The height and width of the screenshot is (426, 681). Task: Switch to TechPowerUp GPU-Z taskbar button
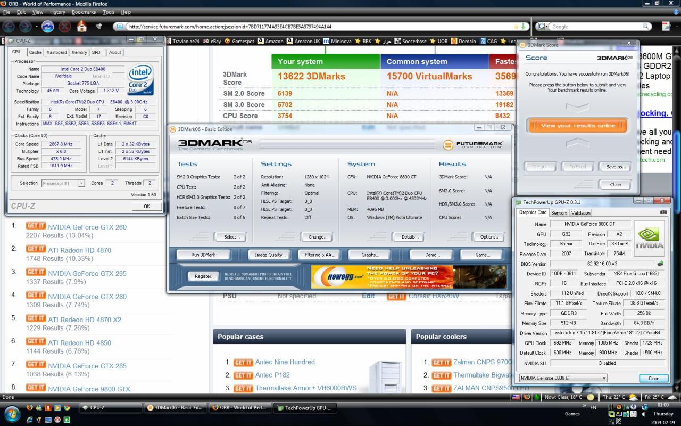tap(305, 408)
